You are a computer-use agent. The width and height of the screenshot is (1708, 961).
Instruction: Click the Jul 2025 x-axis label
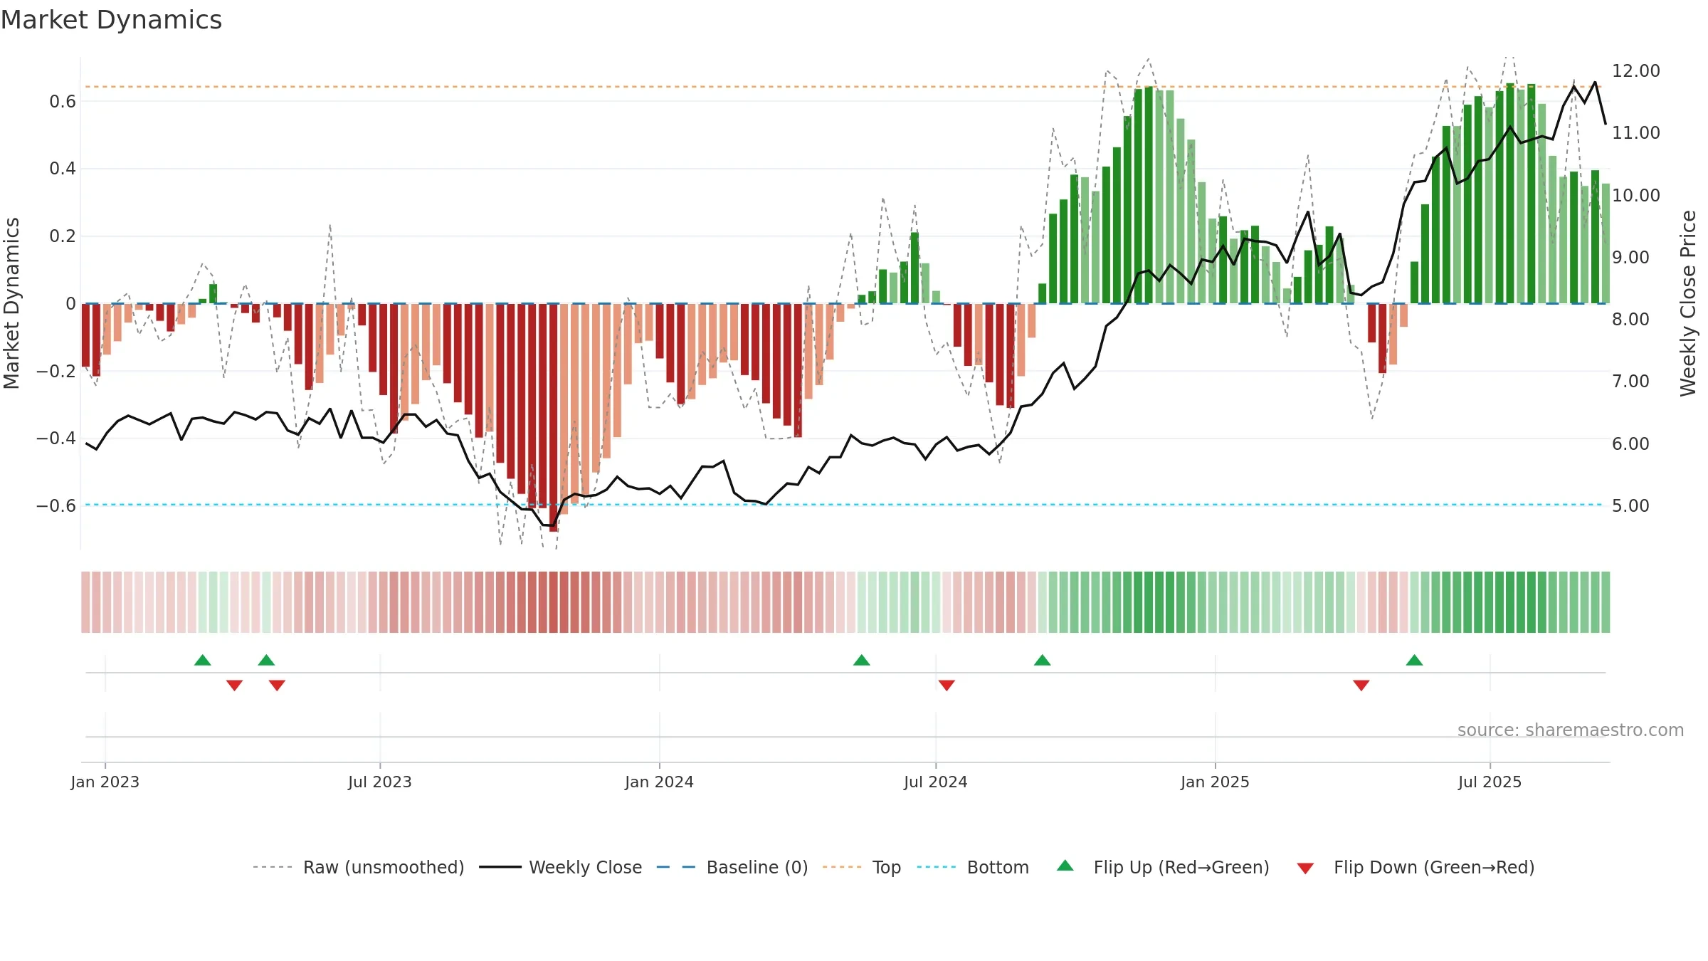(x=1490, y=782)
